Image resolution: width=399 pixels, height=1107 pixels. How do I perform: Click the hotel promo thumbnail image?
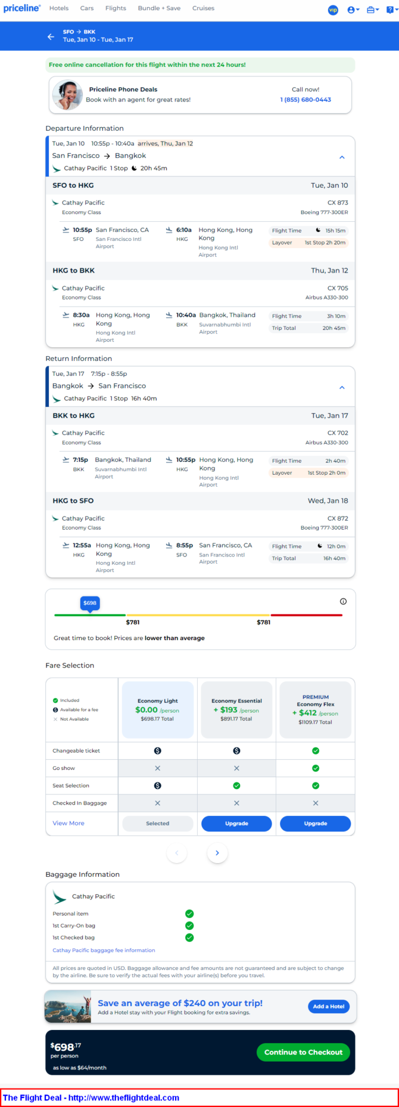point(68,1007)
